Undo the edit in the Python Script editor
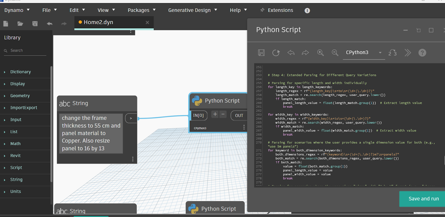This screenshot has height=217, width=445. [291, 52]
